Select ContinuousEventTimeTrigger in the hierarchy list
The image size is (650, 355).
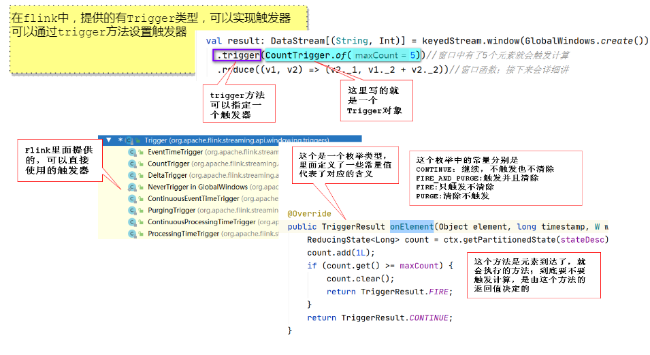[193, 198]
